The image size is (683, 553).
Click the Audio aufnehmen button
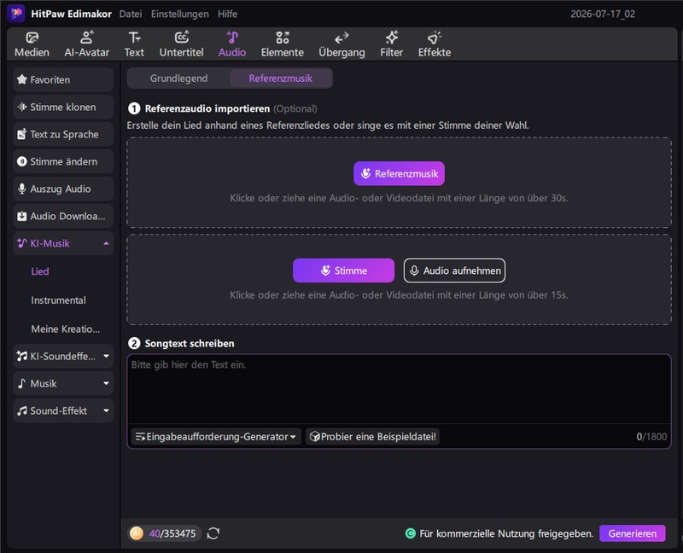(x=454, y=271)
